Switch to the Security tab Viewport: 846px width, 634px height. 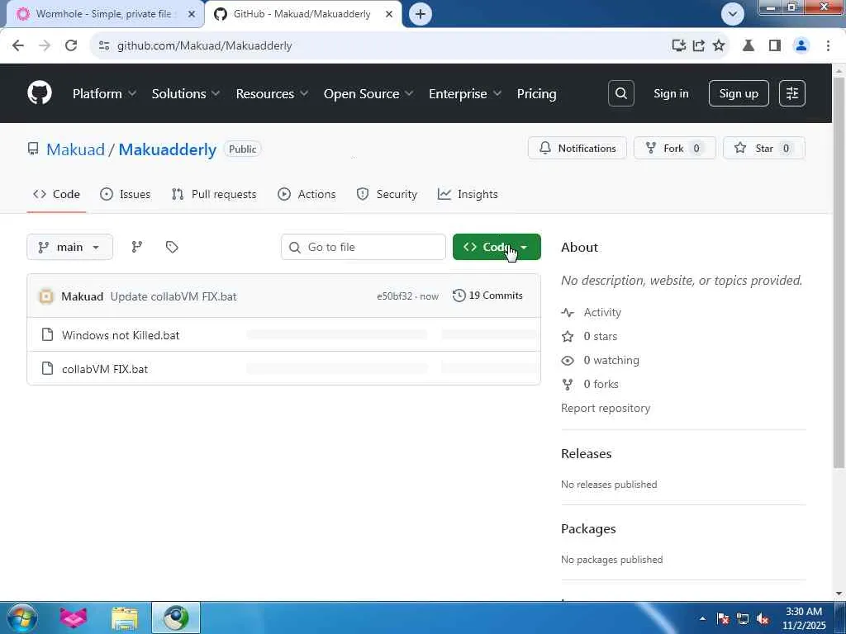click(x=387, y=194)
